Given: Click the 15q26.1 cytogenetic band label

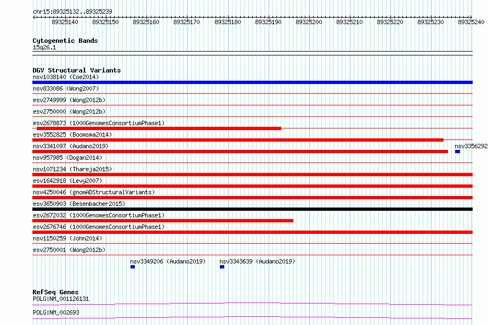Looking at the screenshot, I should point(44,47).
